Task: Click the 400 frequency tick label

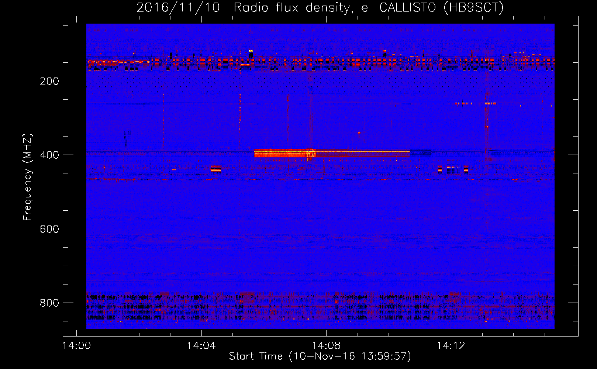Action: click(49, 155)
